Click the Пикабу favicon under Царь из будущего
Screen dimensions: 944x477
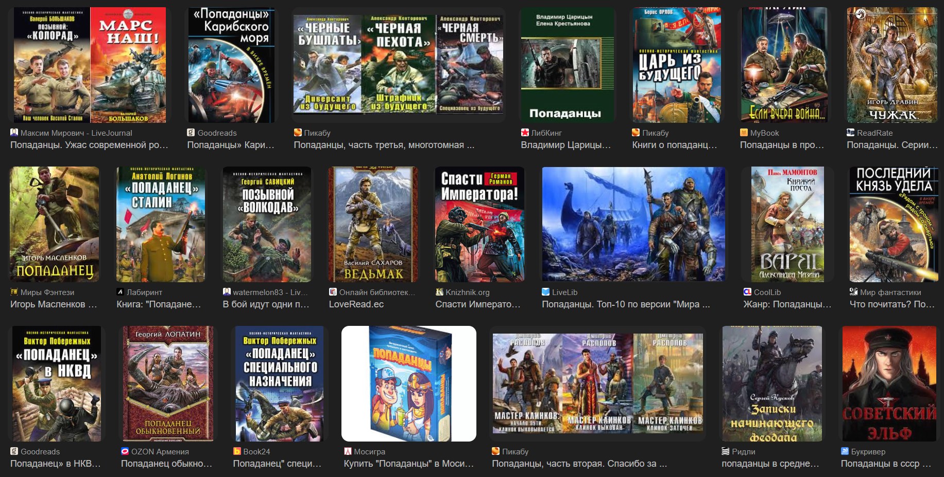(x=636, y=133)
